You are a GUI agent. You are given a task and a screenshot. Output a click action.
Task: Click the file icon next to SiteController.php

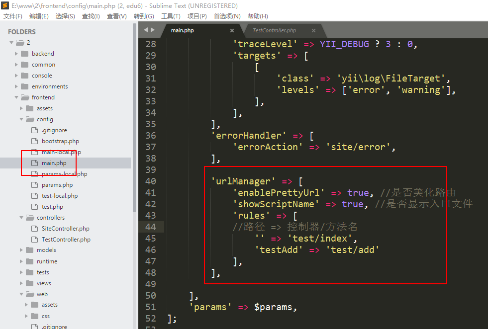coord(34,229)
